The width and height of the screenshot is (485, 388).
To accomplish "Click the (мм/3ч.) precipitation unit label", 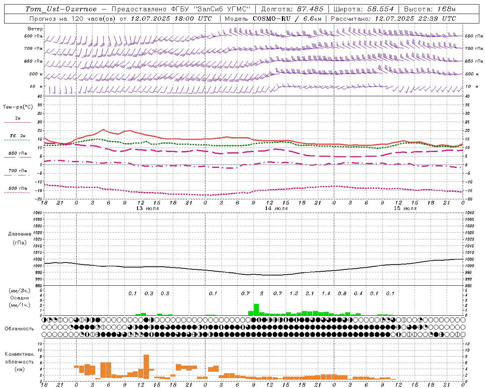I will point(20,291).
